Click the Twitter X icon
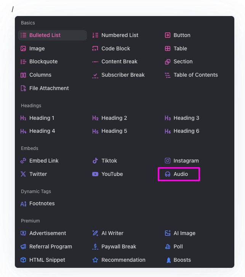Viewport: 245px width, 277px height. (x=23, y=174)
